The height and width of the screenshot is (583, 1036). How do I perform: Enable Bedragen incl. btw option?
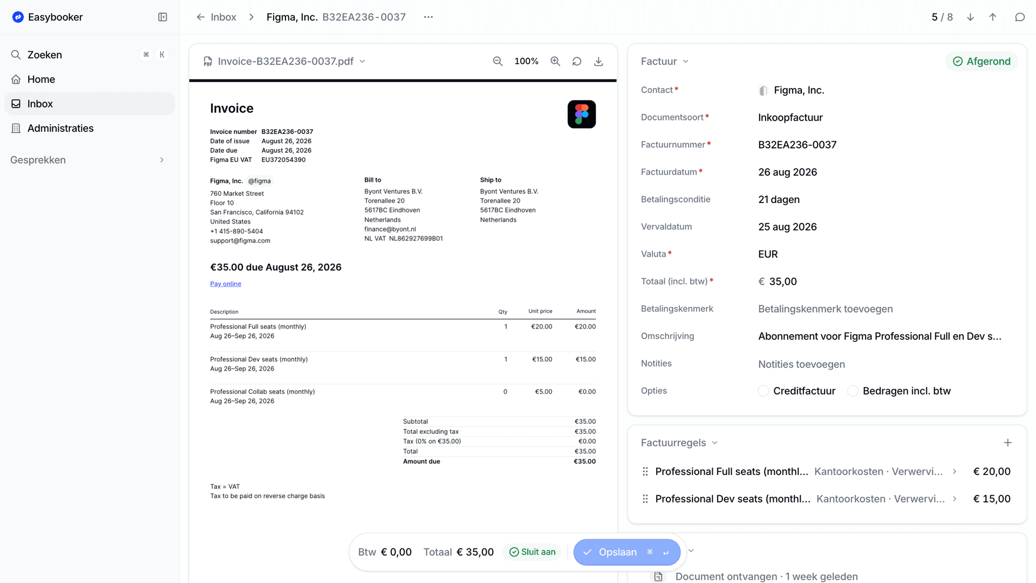(x=853, y=391)
